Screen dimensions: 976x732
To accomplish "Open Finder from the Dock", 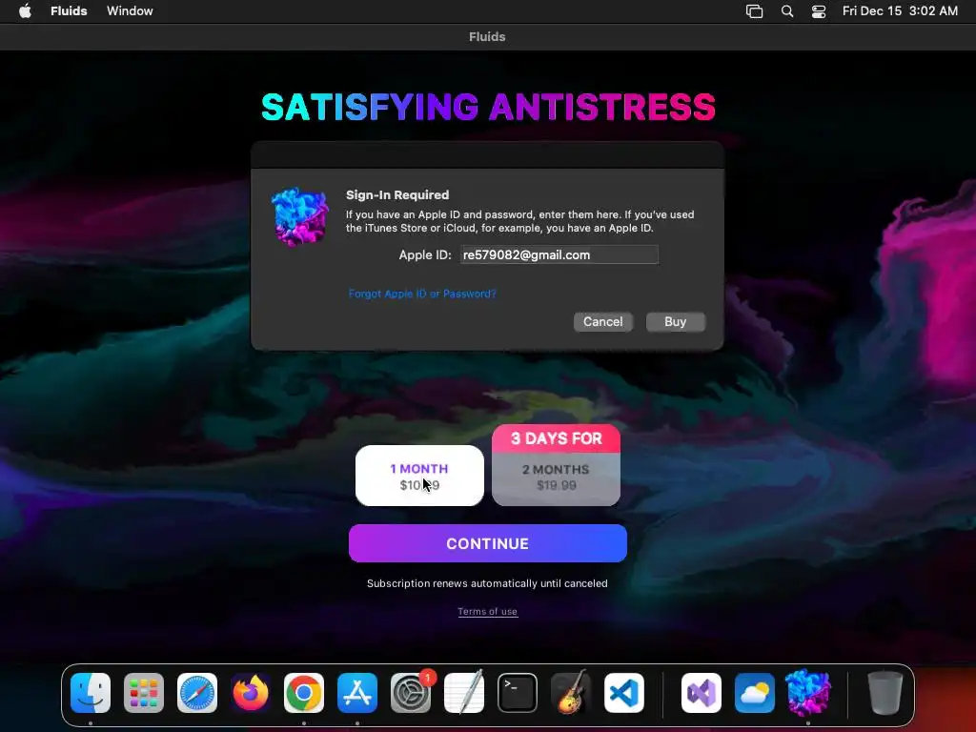I will pyautogui.click(x=91, y=693).
